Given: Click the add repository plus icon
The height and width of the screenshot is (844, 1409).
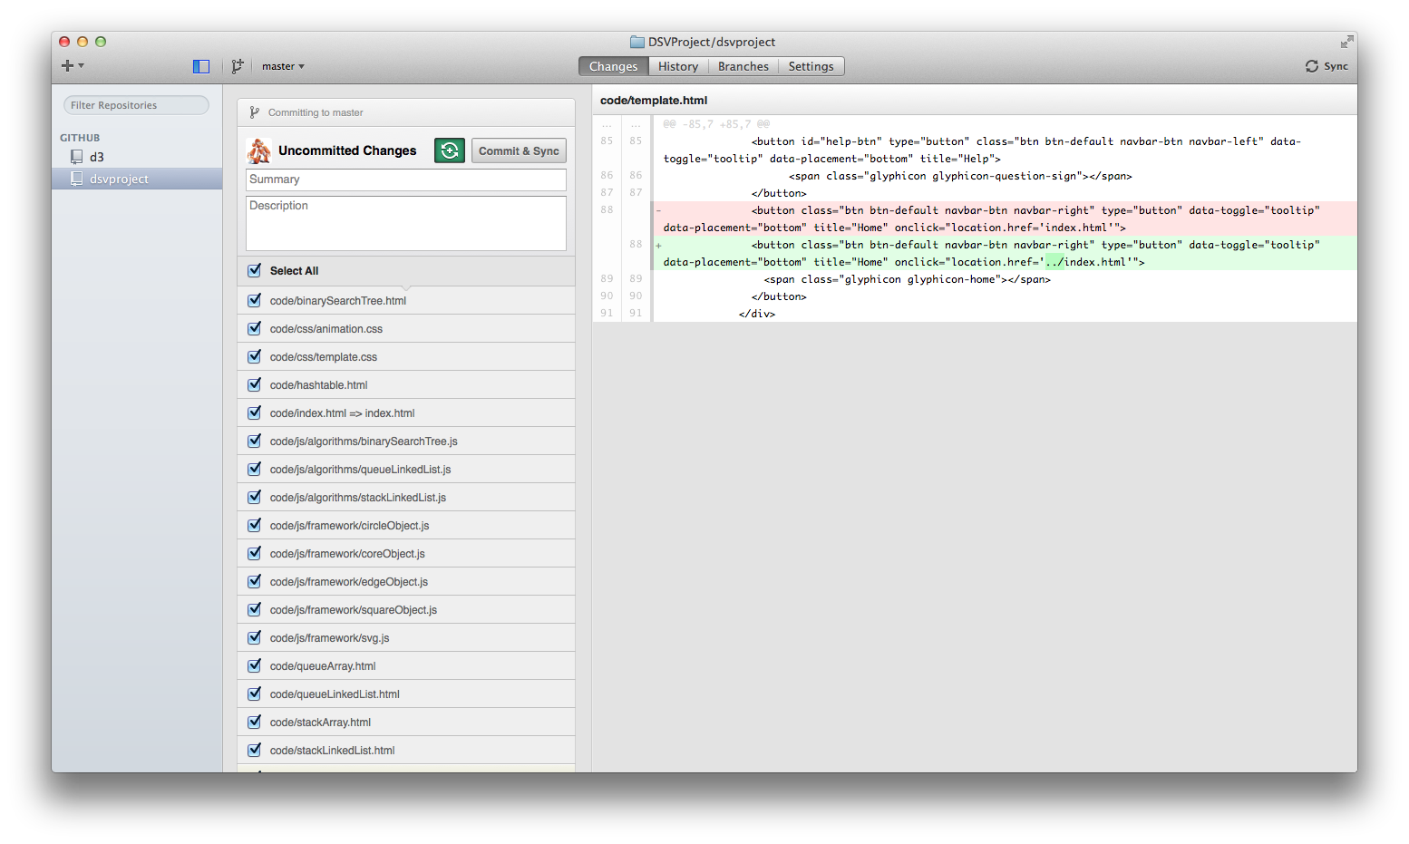Looking at the screenshot, I should click(x=66, y=65).
